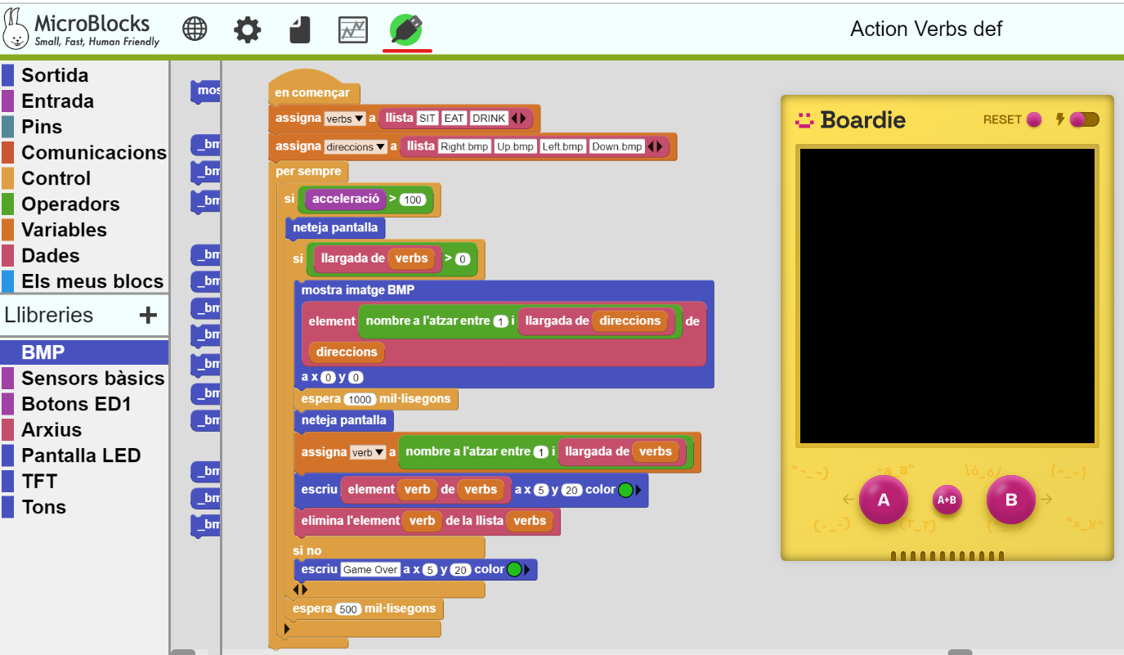Show the data graph icon
The height and width of the screenshot is (655, 1124).
click(x=353, y=30)
